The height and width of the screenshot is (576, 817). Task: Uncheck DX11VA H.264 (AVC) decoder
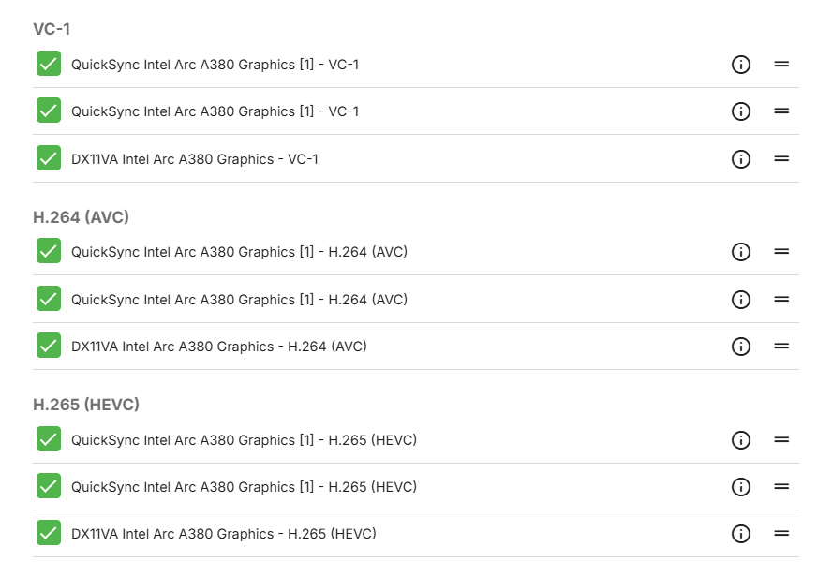(x=49, y=346)
